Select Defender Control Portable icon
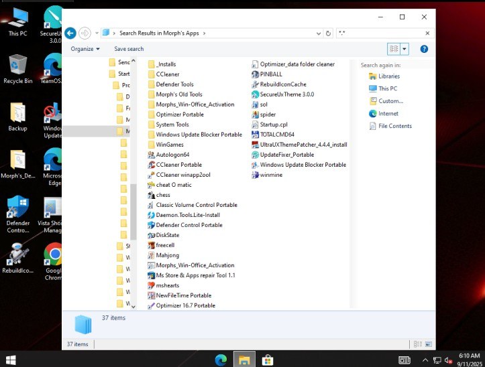The width and height of the screenshot is (485, 367). pyautogui.click(x=151, y=225)
